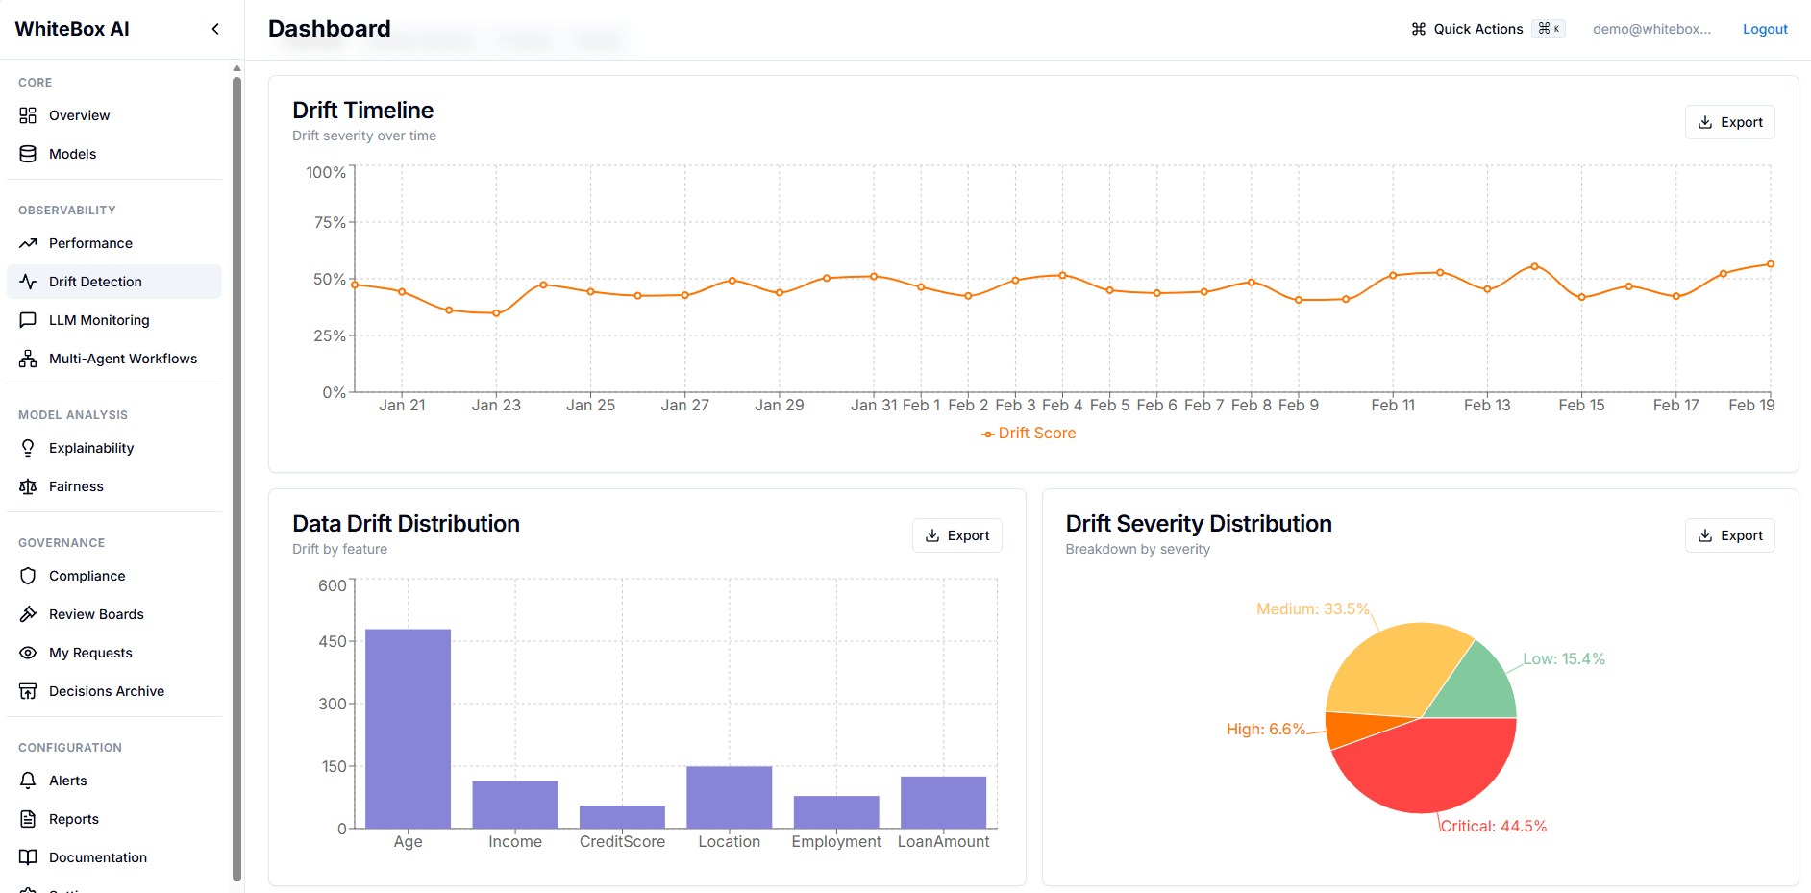The width and height of the screenshot is (1811, 893).
Task: Click the Alerts bell icon
Action: pos(28,781)
